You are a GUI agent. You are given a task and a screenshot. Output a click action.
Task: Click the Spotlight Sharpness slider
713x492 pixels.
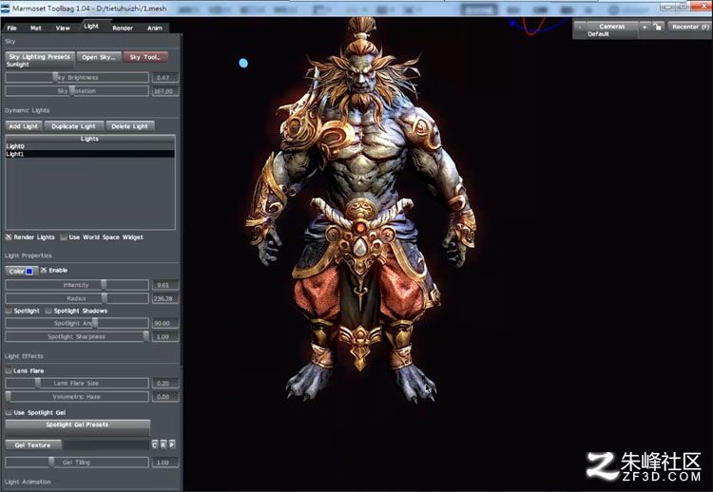[77, 337]
